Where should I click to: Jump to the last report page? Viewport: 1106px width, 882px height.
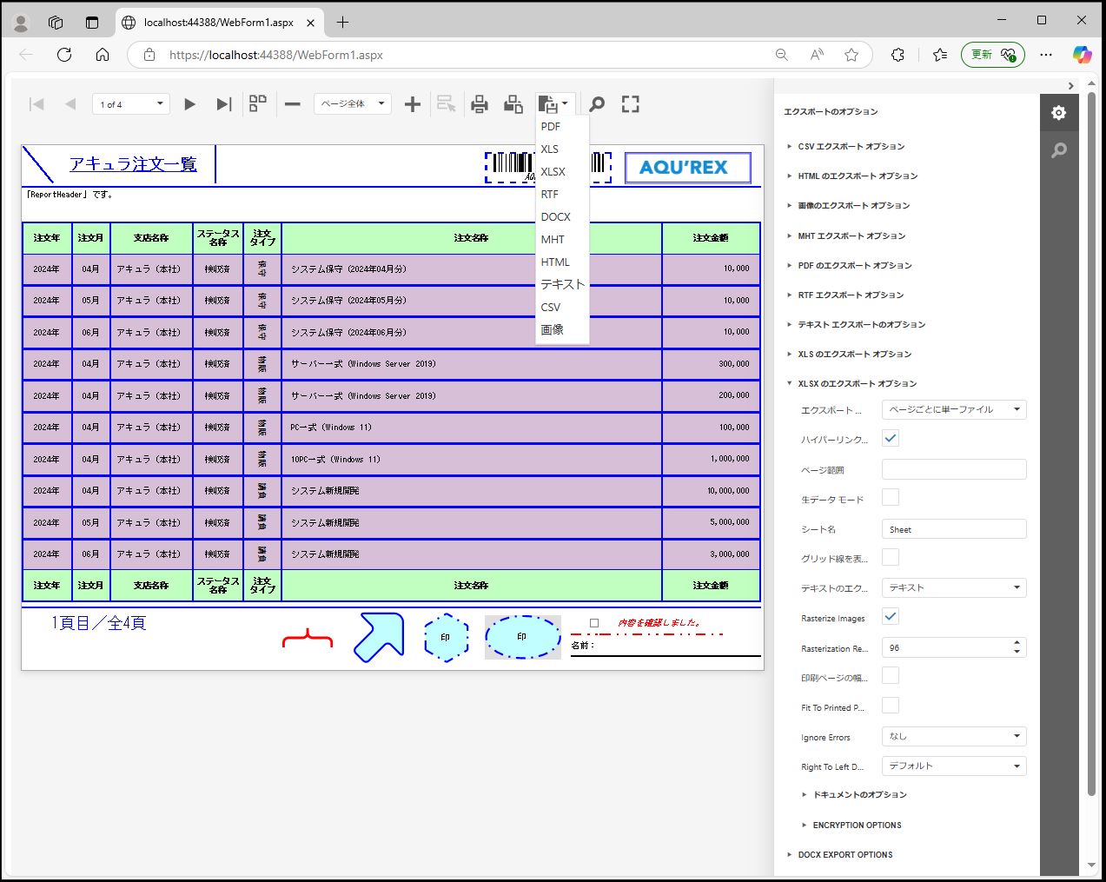pos(223,104)
